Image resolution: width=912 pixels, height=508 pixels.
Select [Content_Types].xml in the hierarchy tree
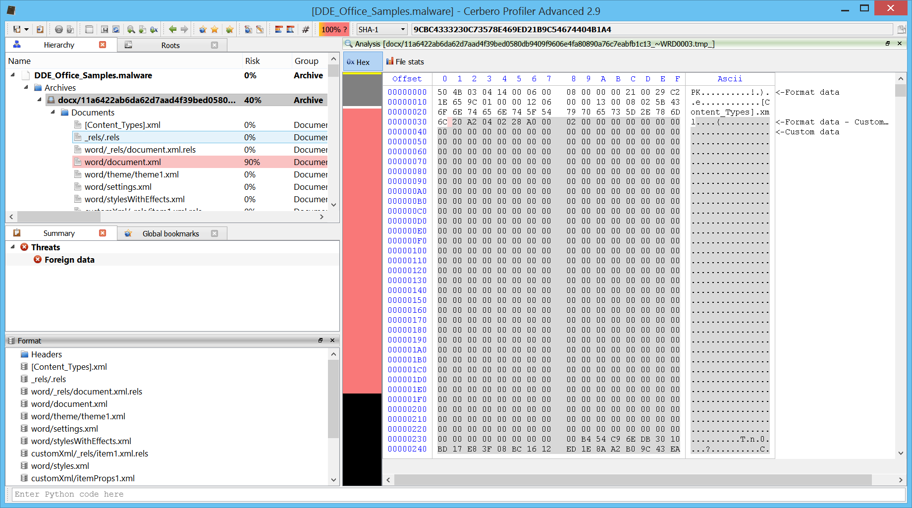(x=122, y=125)
